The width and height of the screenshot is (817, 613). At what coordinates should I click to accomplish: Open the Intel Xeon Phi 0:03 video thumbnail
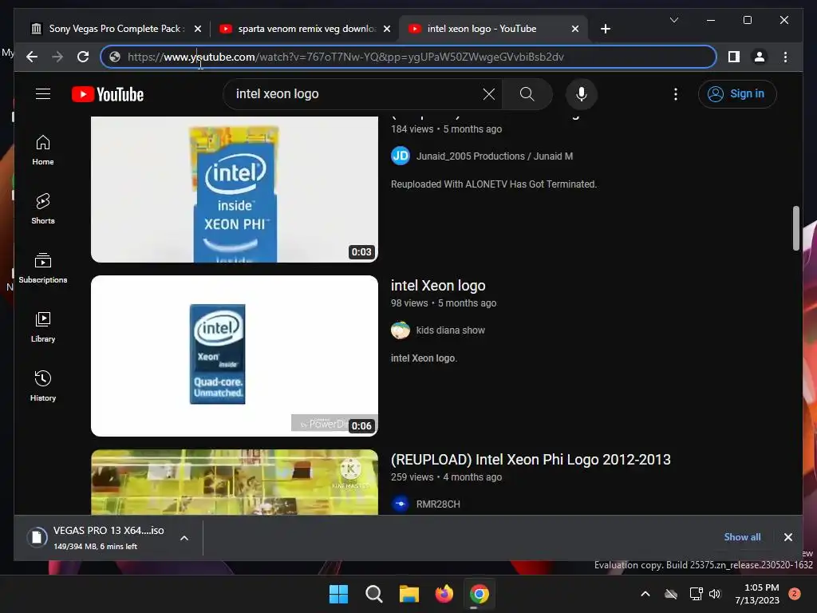point(235,189)
